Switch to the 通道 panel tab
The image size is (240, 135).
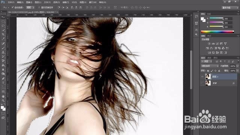pos(209,58)
